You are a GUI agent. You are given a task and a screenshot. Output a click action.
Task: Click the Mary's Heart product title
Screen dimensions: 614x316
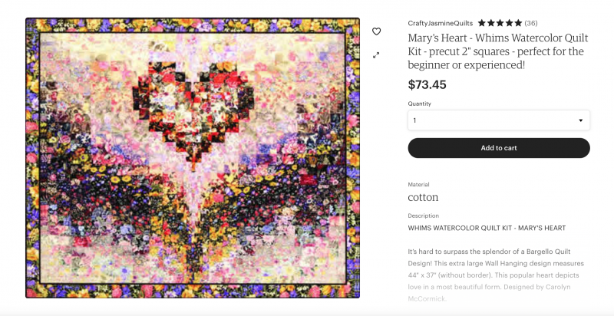pyautogui.click(x=498, y=51)
